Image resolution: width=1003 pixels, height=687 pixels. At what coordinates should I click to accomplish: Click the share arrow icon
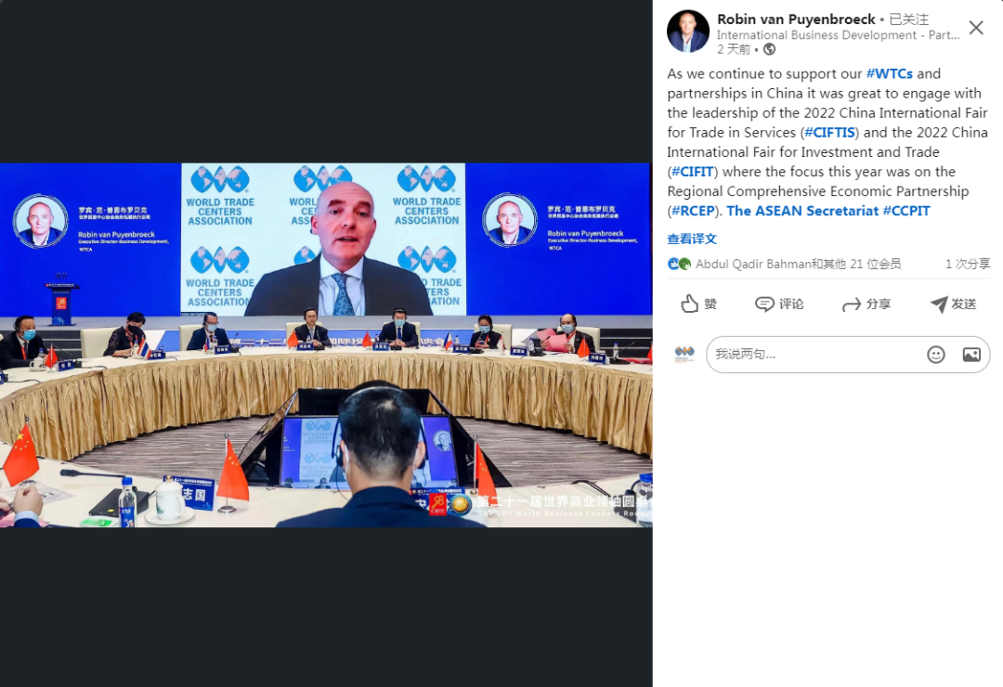coord(852,305)
